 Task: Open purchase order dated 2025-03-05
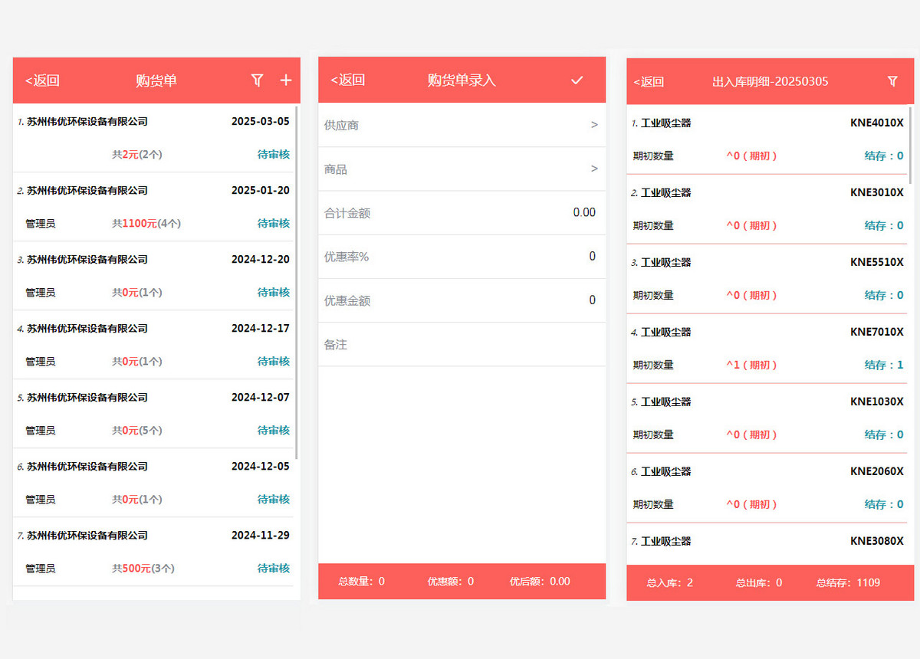[x=153, y=137]
